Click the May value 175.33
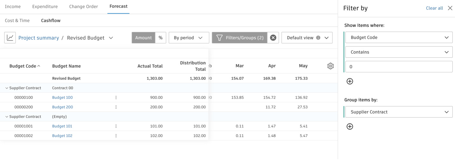The height and width of the screenshot is (160, 455). [x=301, y=78]
